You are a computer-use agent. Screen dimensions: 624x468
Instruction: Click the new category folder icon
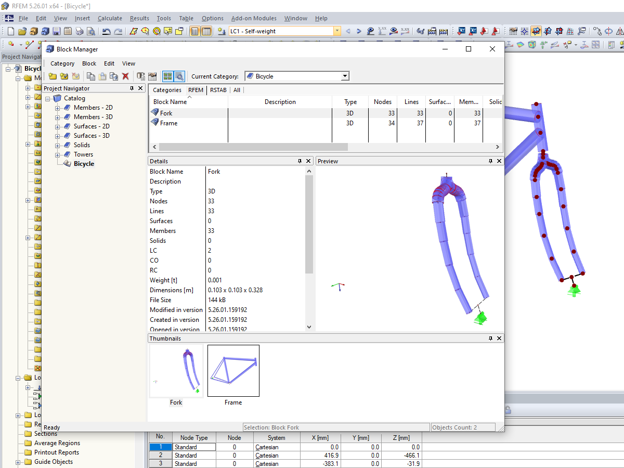tap(53, 76)
